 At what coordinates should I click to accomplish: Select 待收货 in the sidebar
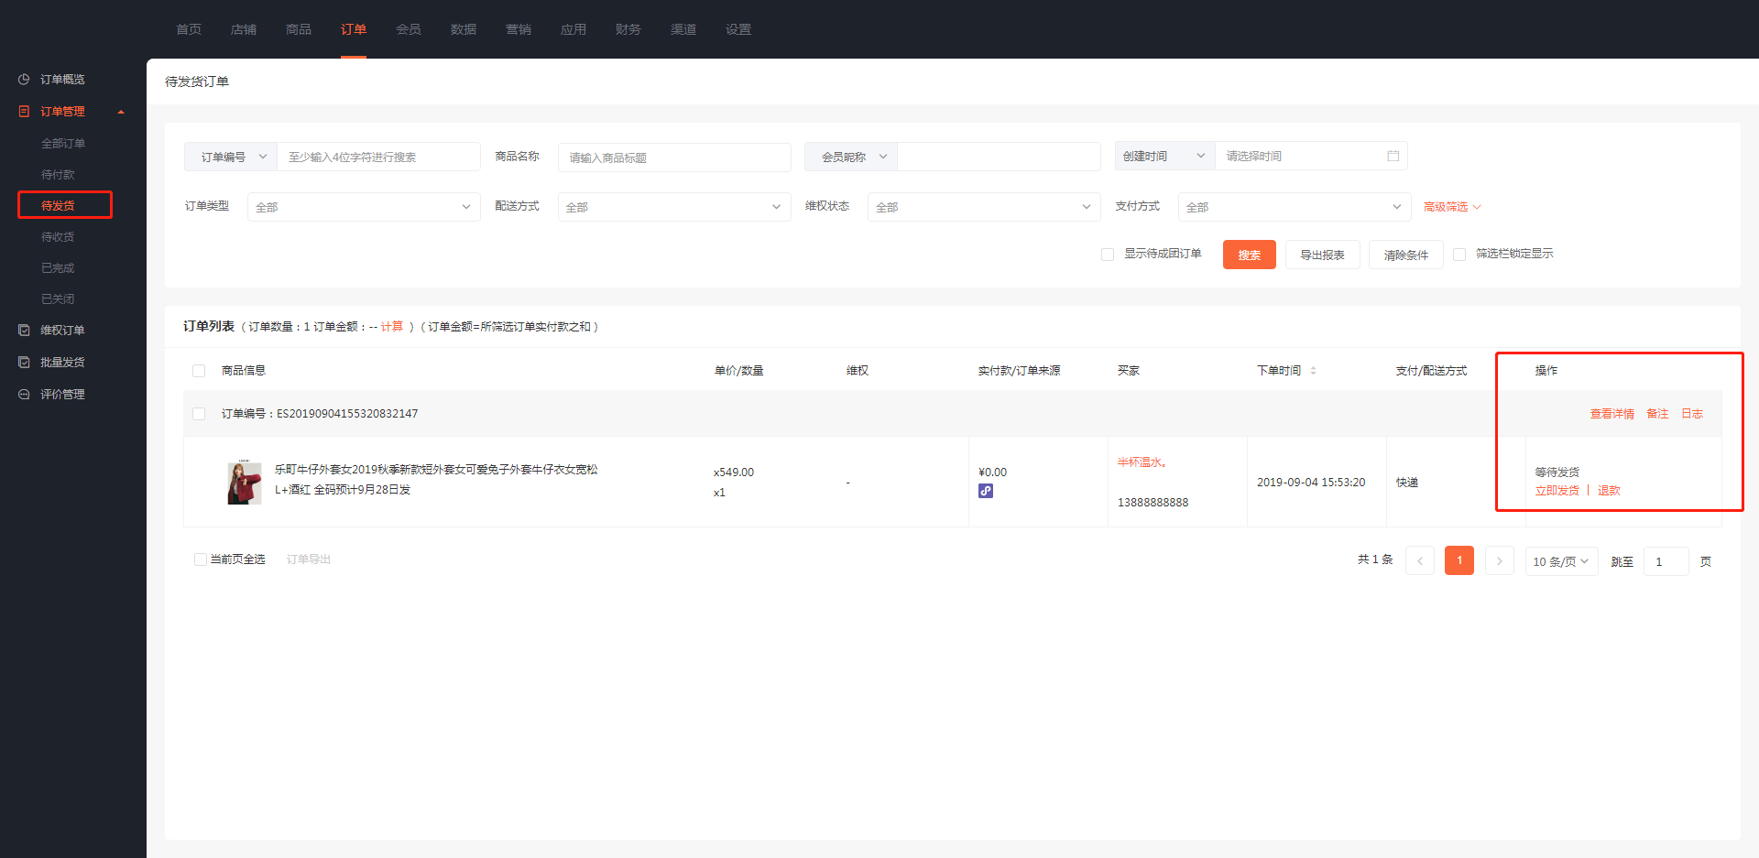(x=58, y=237)
